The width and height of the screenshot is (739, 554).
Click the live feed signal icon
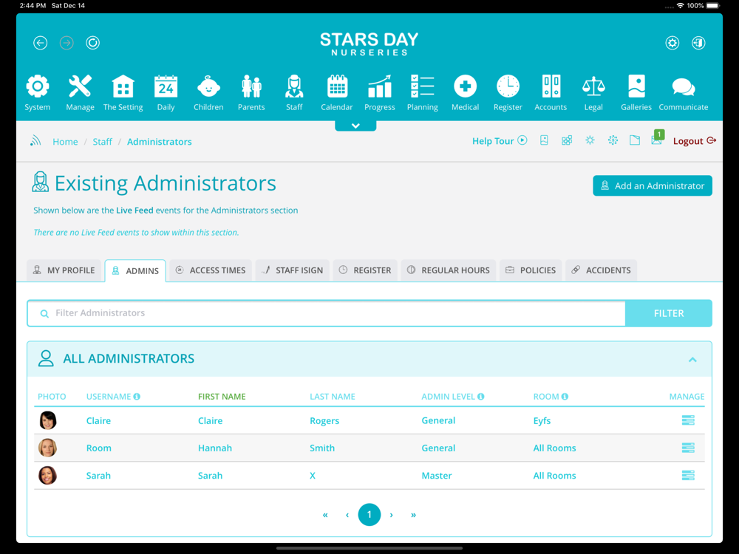pos(35,141)
